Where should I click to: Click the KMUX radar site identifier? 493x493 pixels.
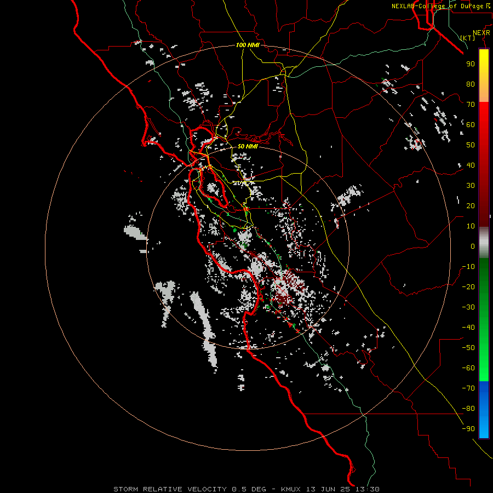click(291, 489)
